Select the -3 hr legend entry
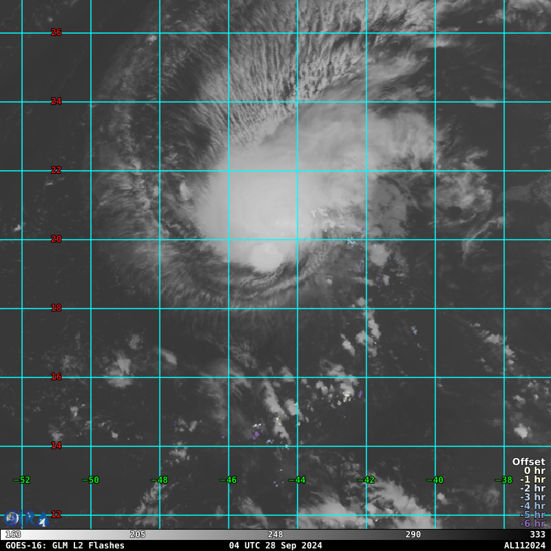Image resolution: width=551 pixels, height=551 pixels. click(532, 497)
